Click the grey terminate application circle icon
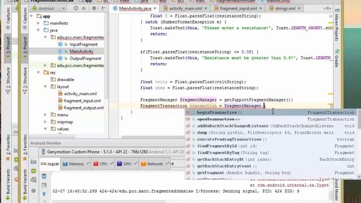Screen dimensions: 361x203 [x=34, y=191]
